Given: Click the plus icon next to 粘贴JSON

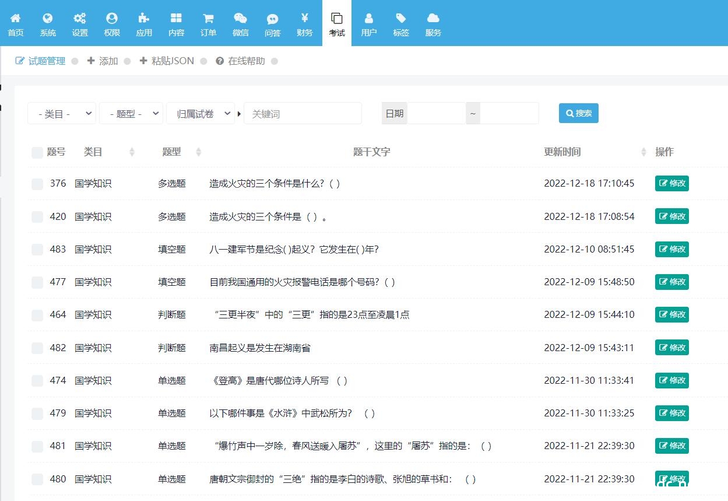Looking at the screenshot, I should [143, 61].
